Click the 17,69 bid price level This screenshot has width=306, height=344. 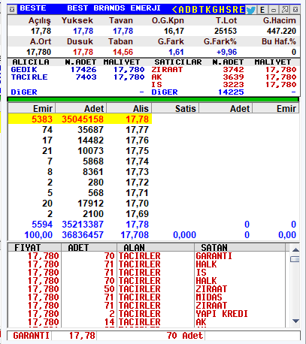coord(138,214)
